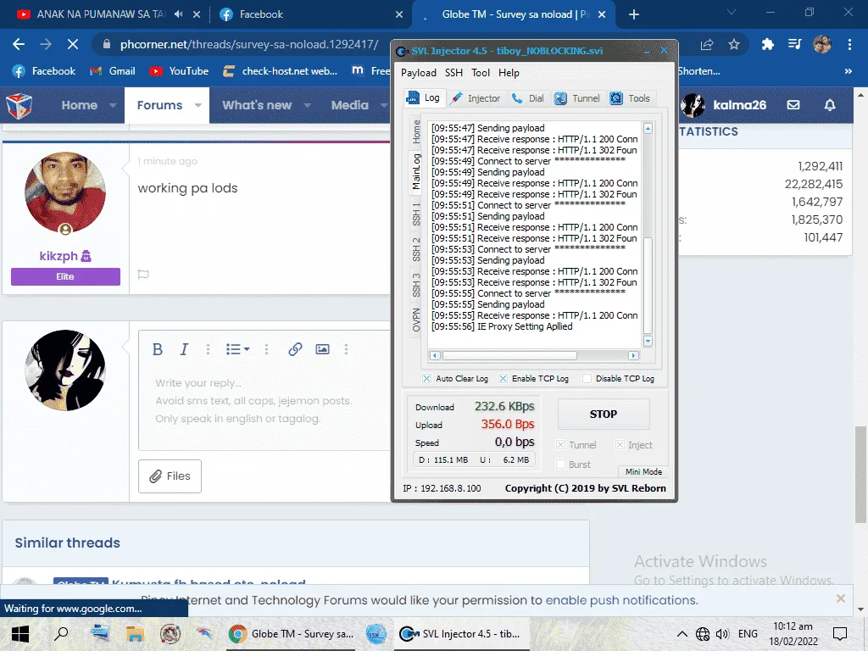Screen dimensions: 868x651
Task: Select OVPN vertical log tab
Action: point(415,320)
